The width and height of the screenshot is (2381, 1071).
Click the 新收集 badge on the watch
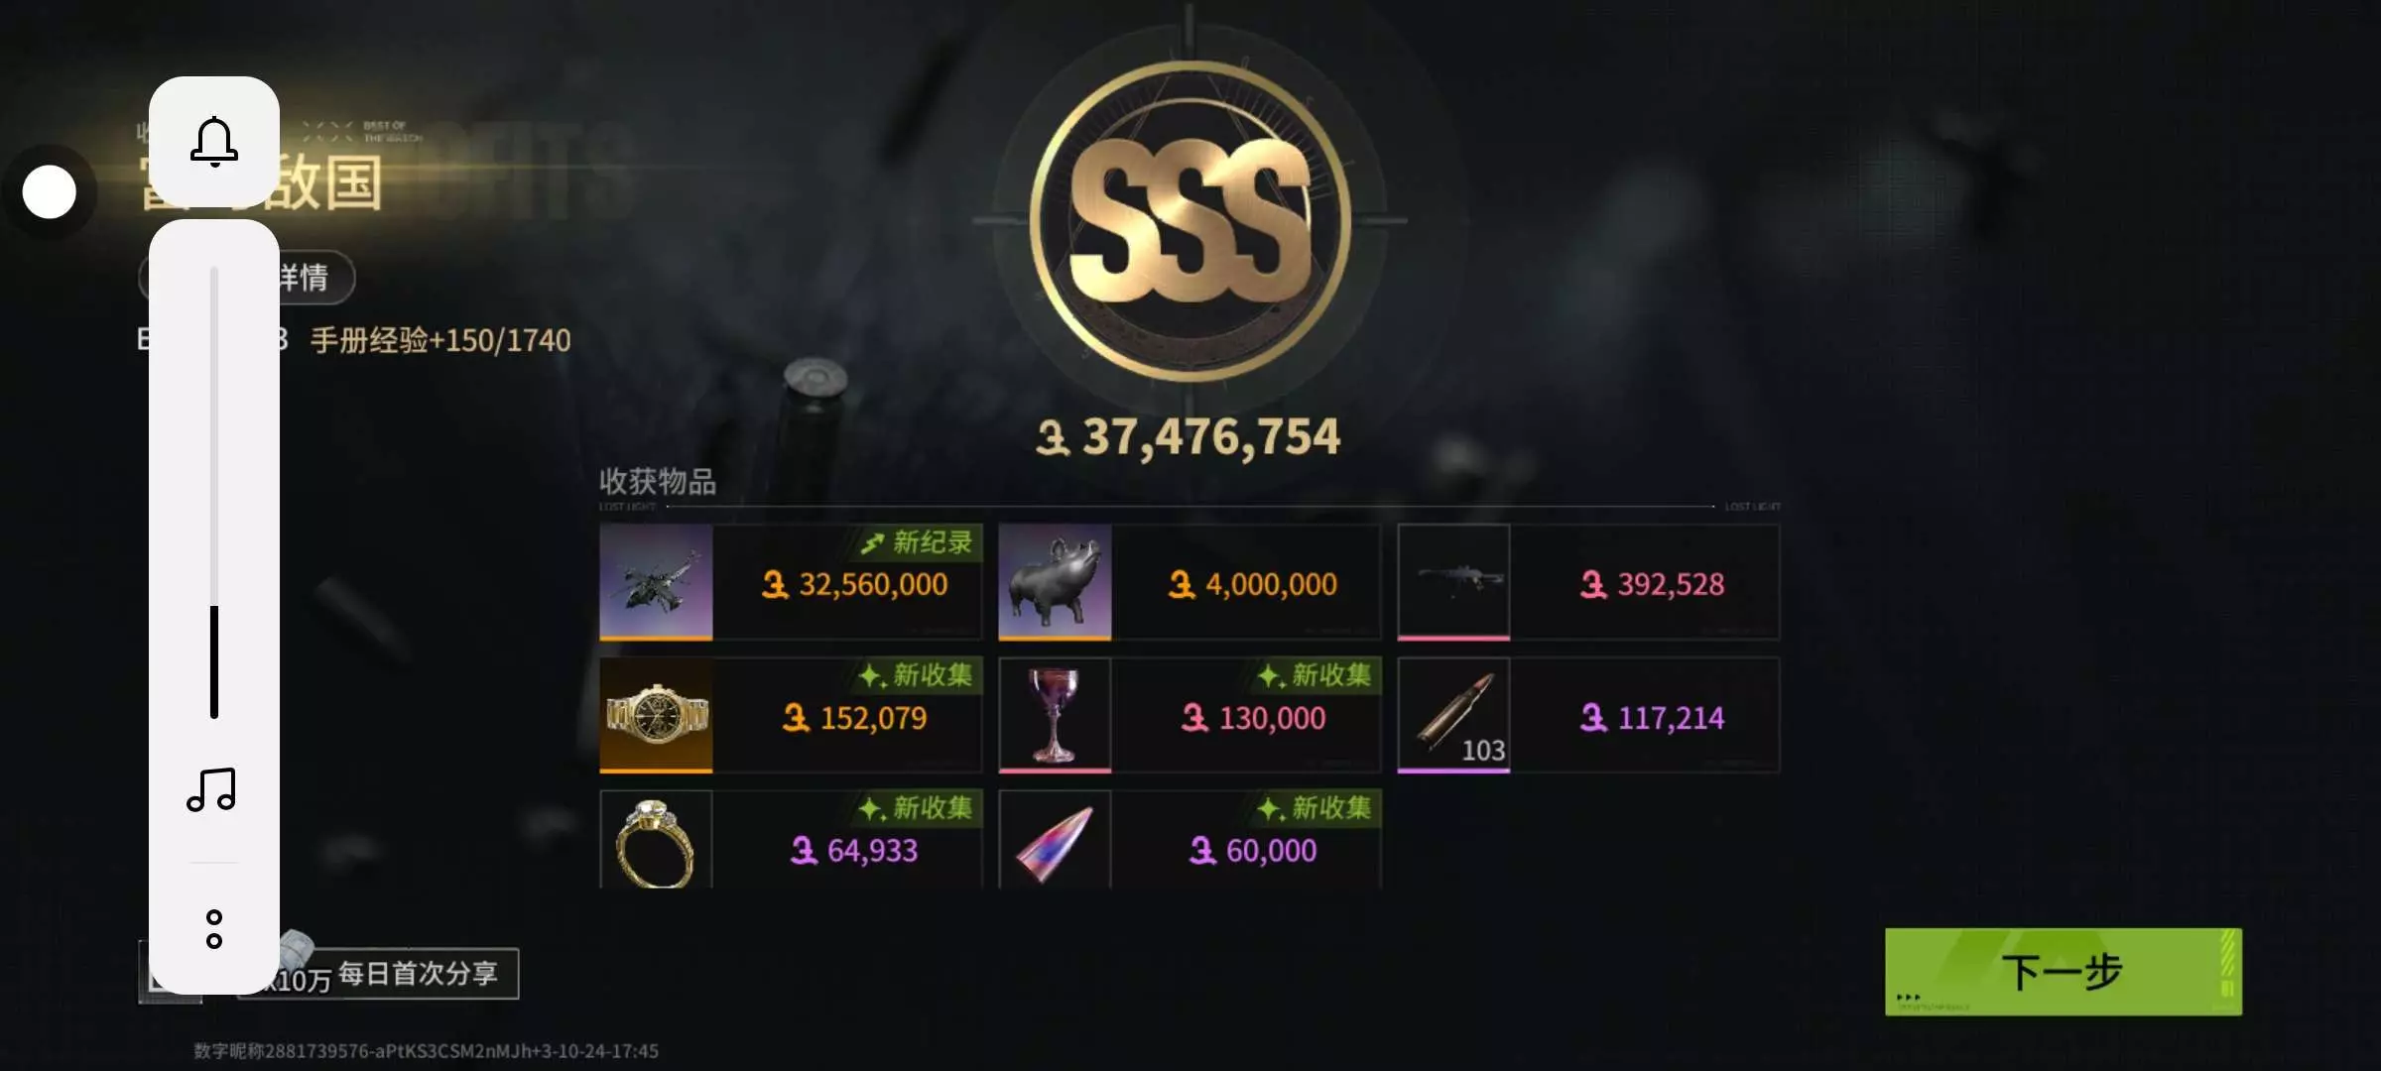pyautogui.click(x=916, y=675)
